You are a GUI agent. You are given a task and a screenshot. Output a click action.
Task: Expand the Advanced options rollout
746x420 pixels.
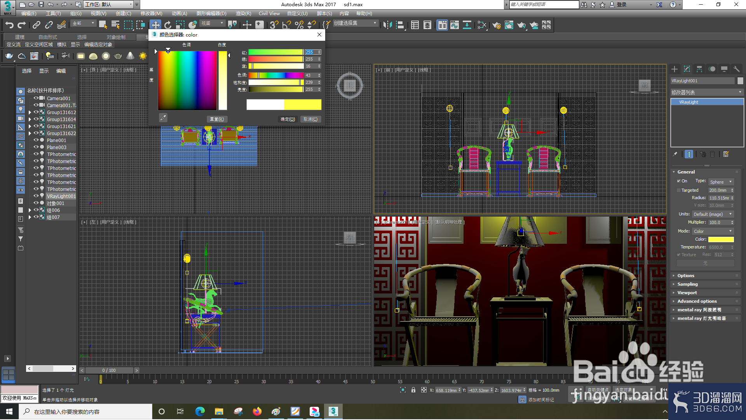coord(697,301)
